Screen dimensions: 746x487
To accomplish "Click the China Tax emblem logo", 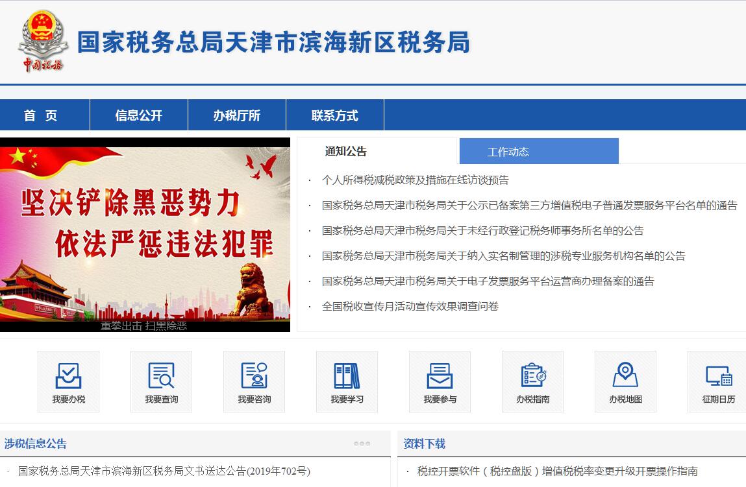I will (x=43, y=41).
